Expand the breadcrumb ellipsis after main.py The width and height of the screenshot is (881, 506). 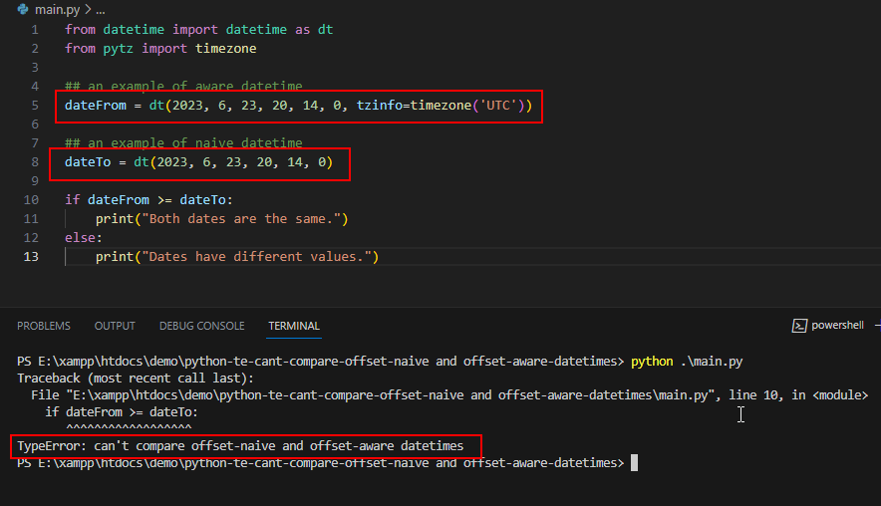(x=100, y=10)
